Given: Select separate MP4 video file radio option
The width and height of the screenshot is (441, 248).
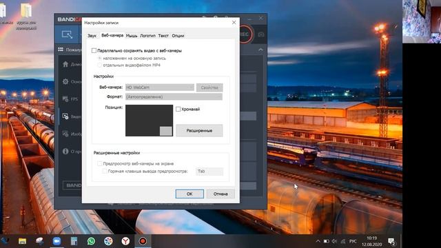Looking at the screenshot, I should pos(99,65).
